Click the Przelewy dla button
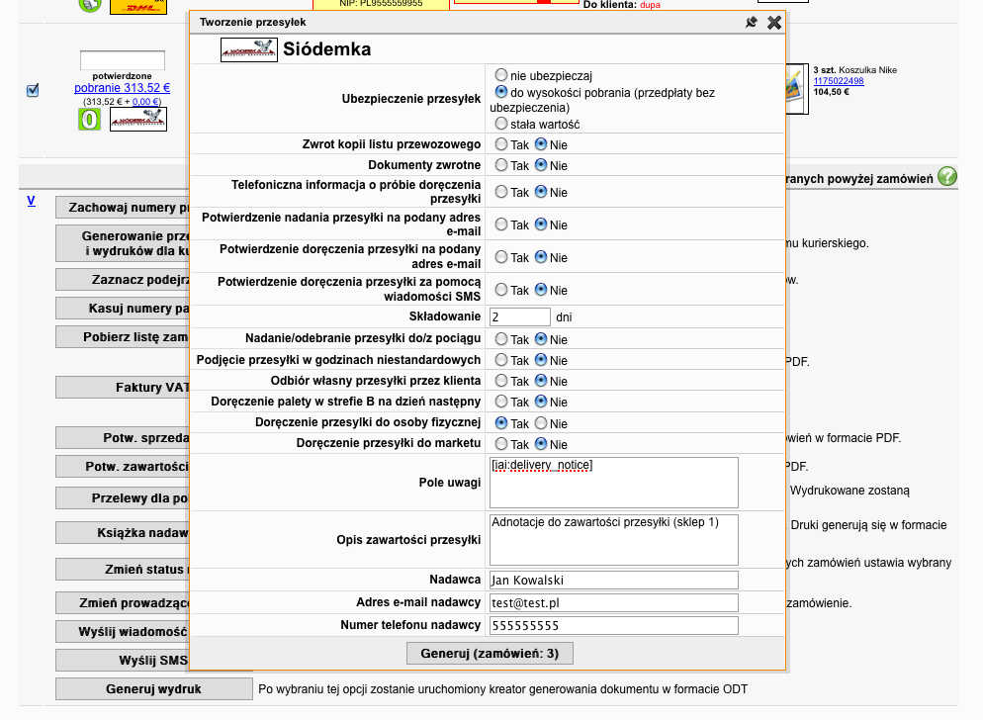Screen dimensions: 983x720 click(x=123, y=498)
